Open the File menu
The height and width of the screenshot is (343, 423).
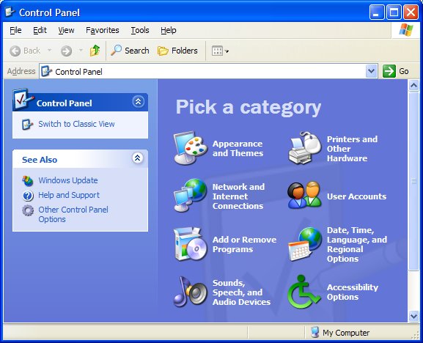[x=15, y=30]
